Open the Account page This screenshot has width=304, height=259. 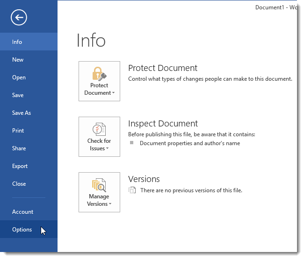[x=29, y=211]
